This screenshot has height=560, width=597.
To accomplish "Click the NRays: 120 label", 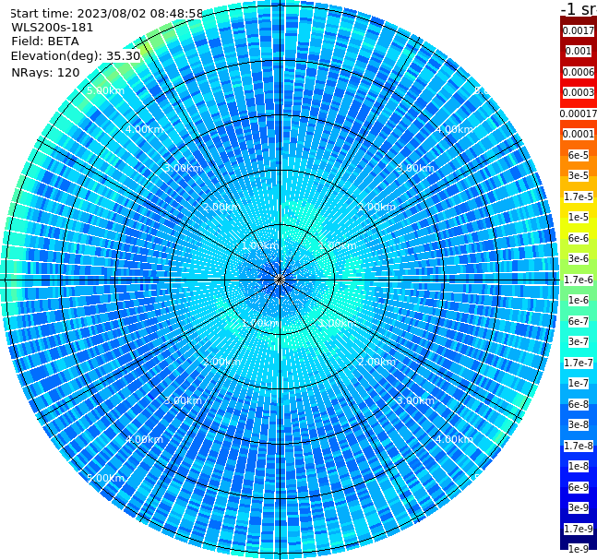I will (x=45, y=72).
